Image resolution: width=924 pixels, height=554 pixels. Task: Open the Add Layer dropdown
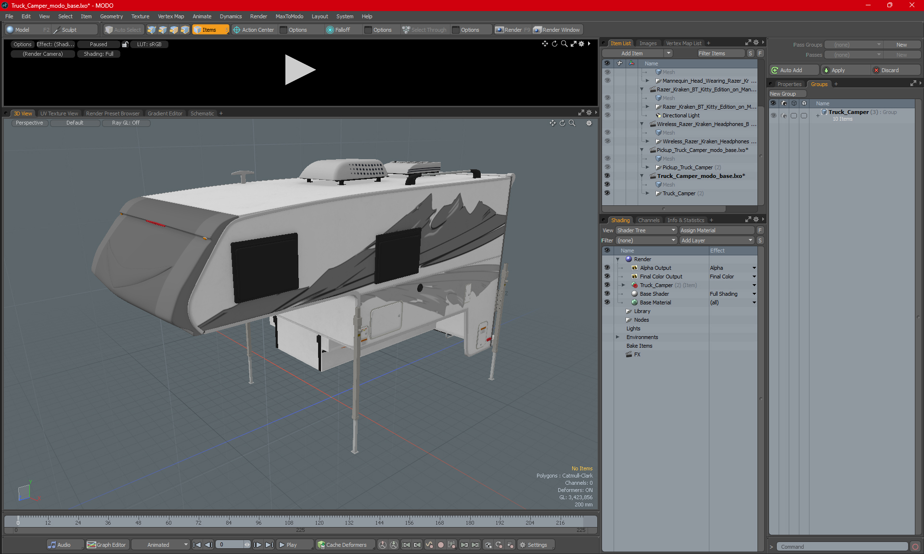click(716, 240)
